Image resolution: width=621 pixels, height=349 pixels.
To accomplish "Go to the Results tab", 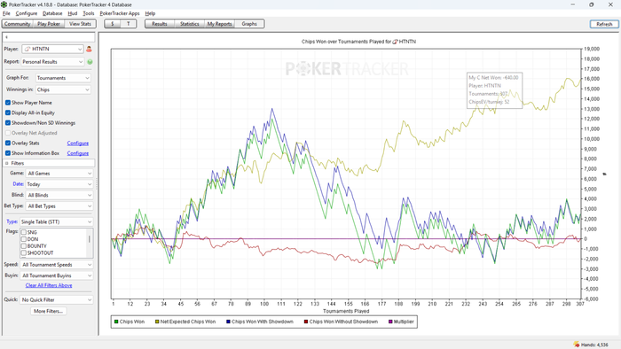I will pos(159,24).
